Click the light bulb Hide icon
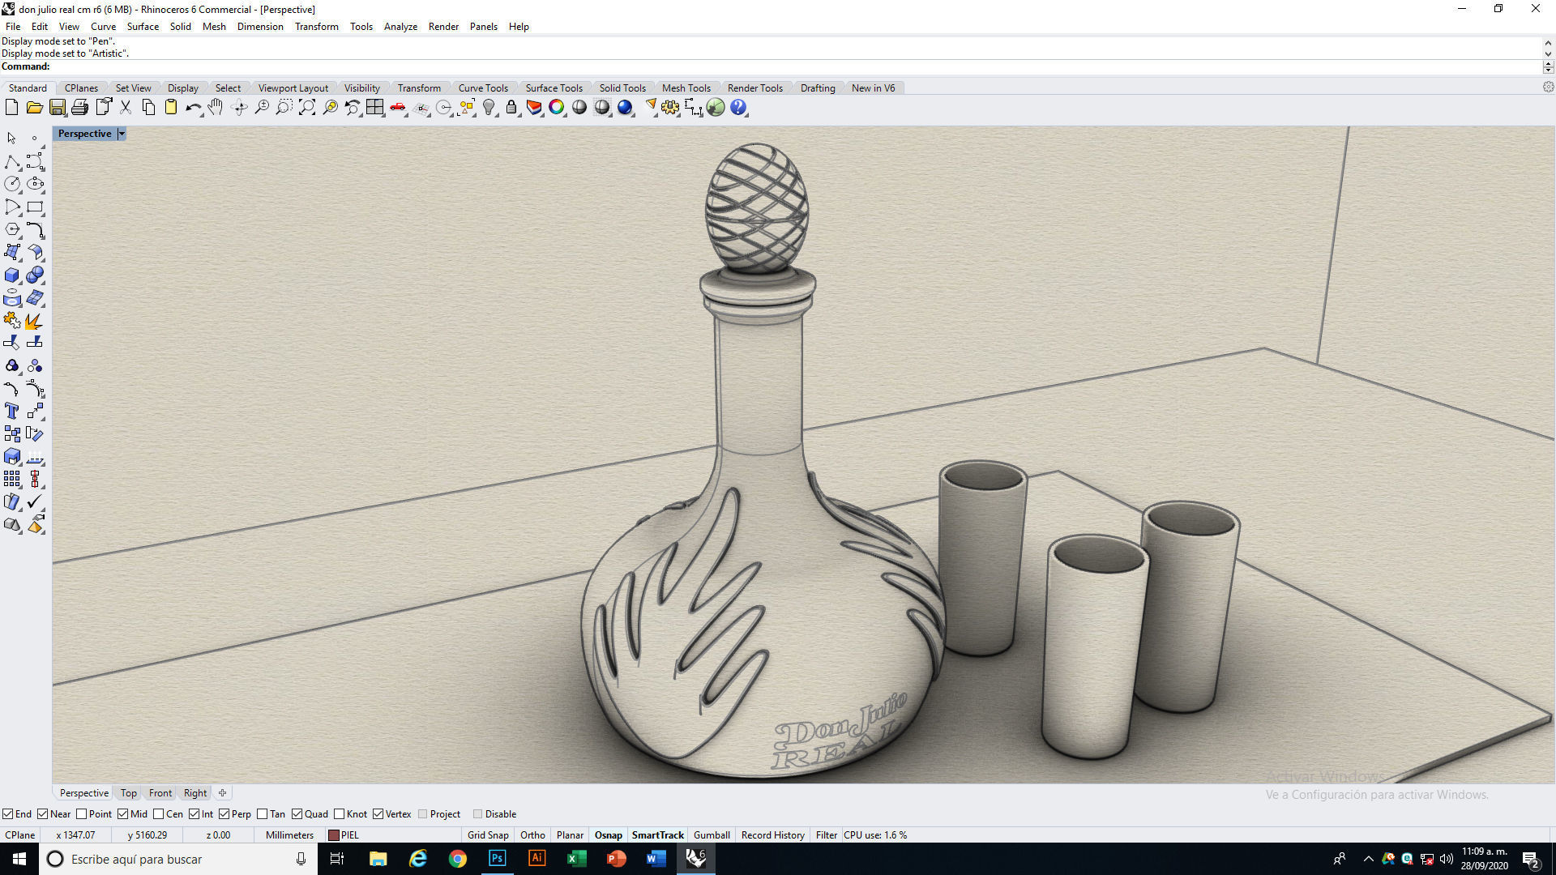Image resolution: width=1556 pixels, height=875 pixels. (489, 108)
